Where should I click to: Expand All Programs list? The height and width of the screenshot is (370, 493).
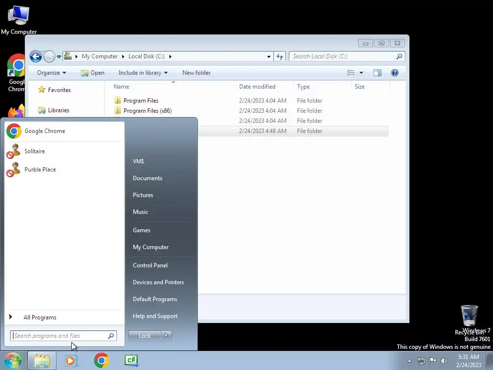tap(39, 317)
